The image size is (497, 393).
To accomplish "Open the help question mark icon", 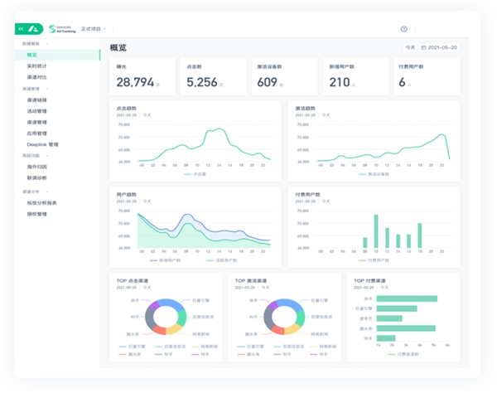I will pyautogui.click(x=404, y=29).
